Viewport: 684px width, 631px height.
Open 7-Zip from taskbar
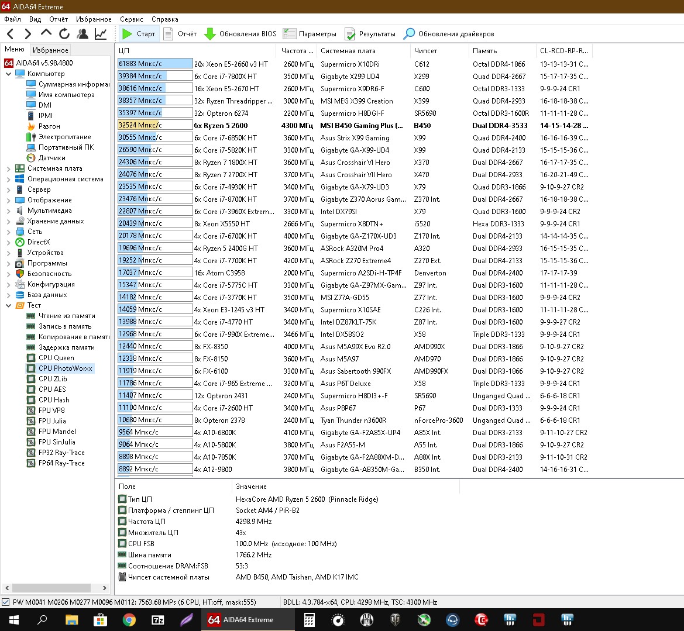pyautogui.click(x=158, y=620)
